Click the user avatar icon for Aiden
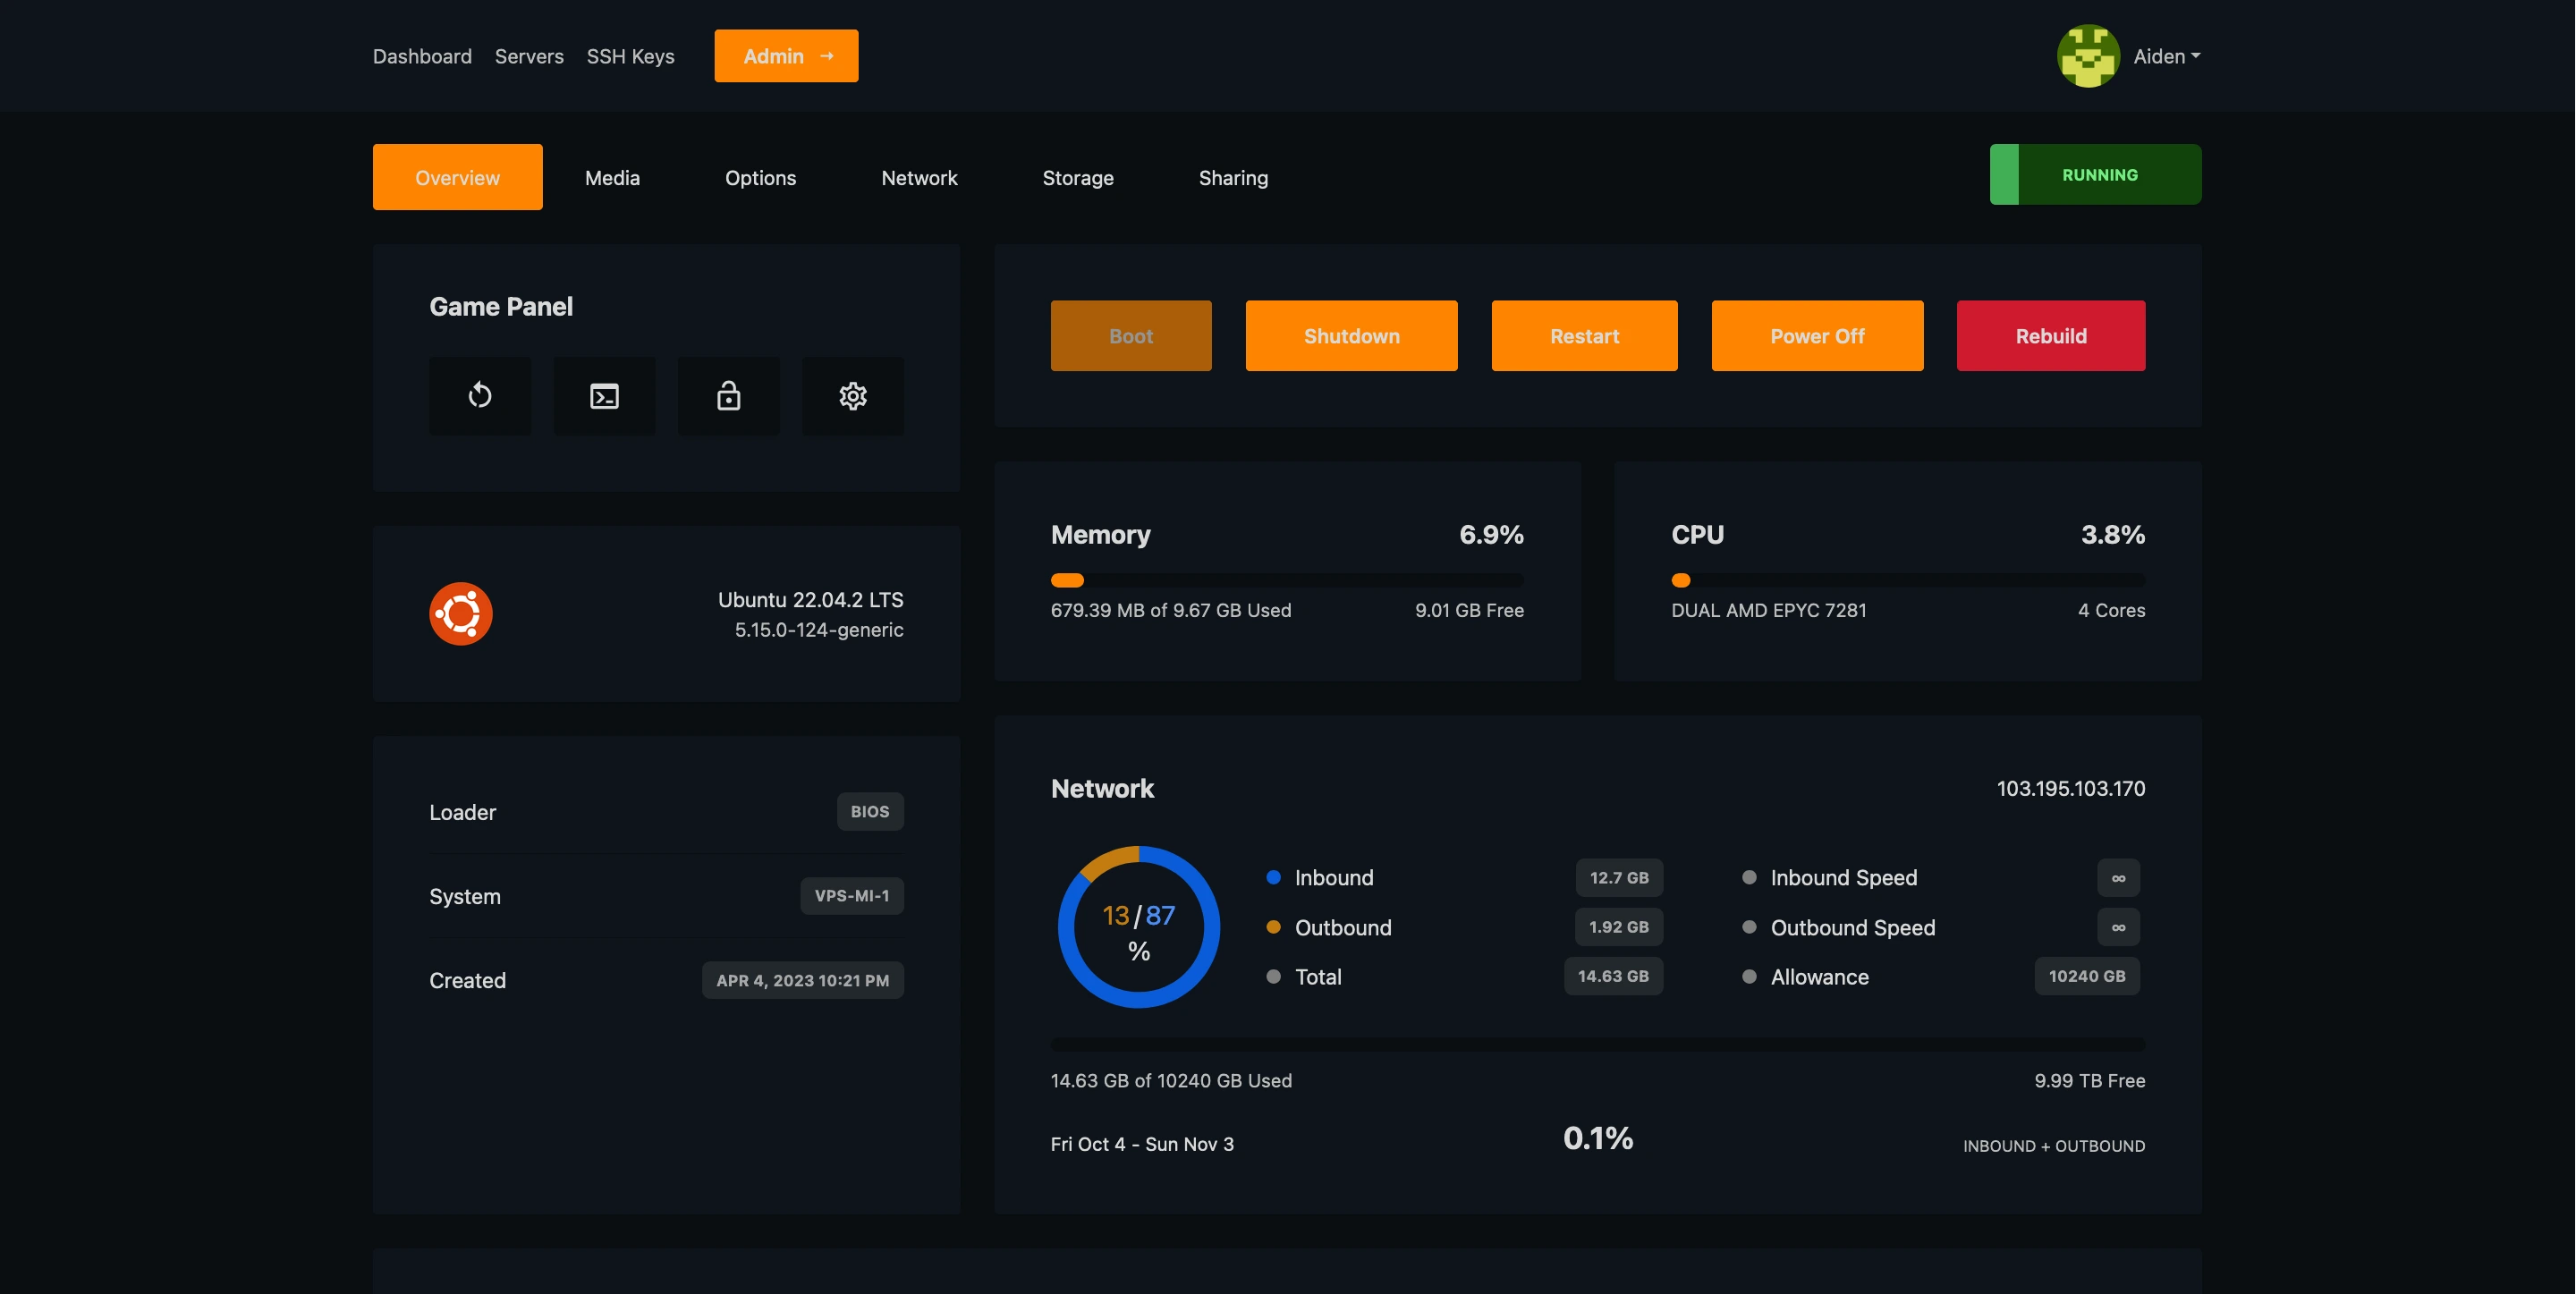Viewport: 2576px width, 1294px height. 2084,56
